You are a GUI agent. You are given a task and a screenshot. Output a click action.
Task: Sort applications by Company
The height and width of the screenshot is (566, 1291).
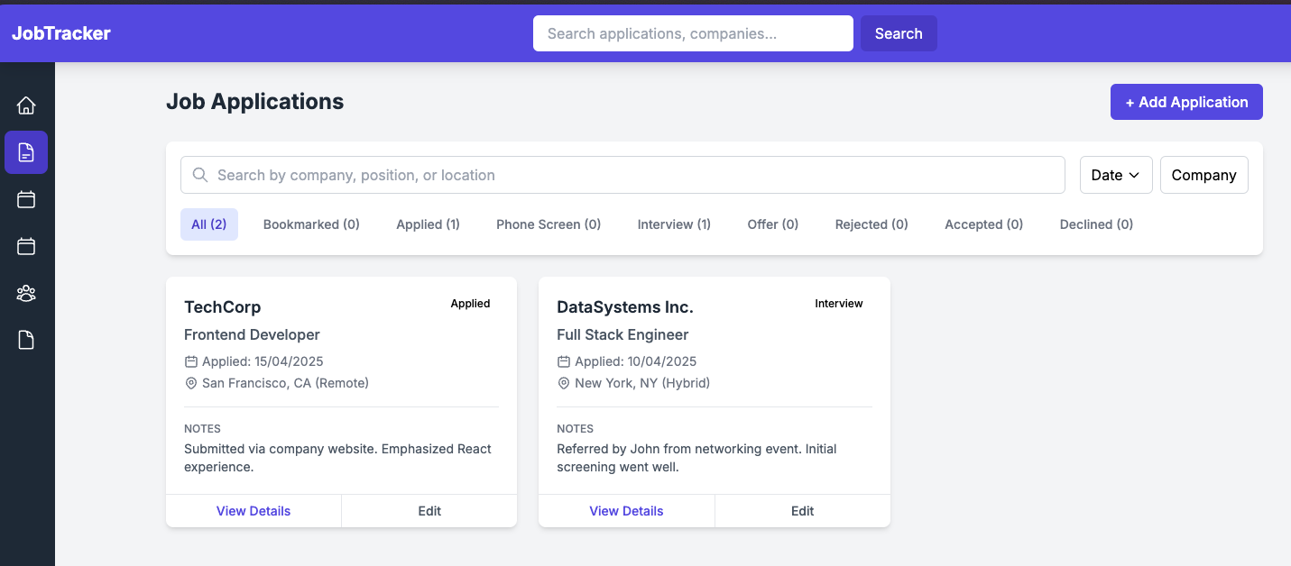1203,175
